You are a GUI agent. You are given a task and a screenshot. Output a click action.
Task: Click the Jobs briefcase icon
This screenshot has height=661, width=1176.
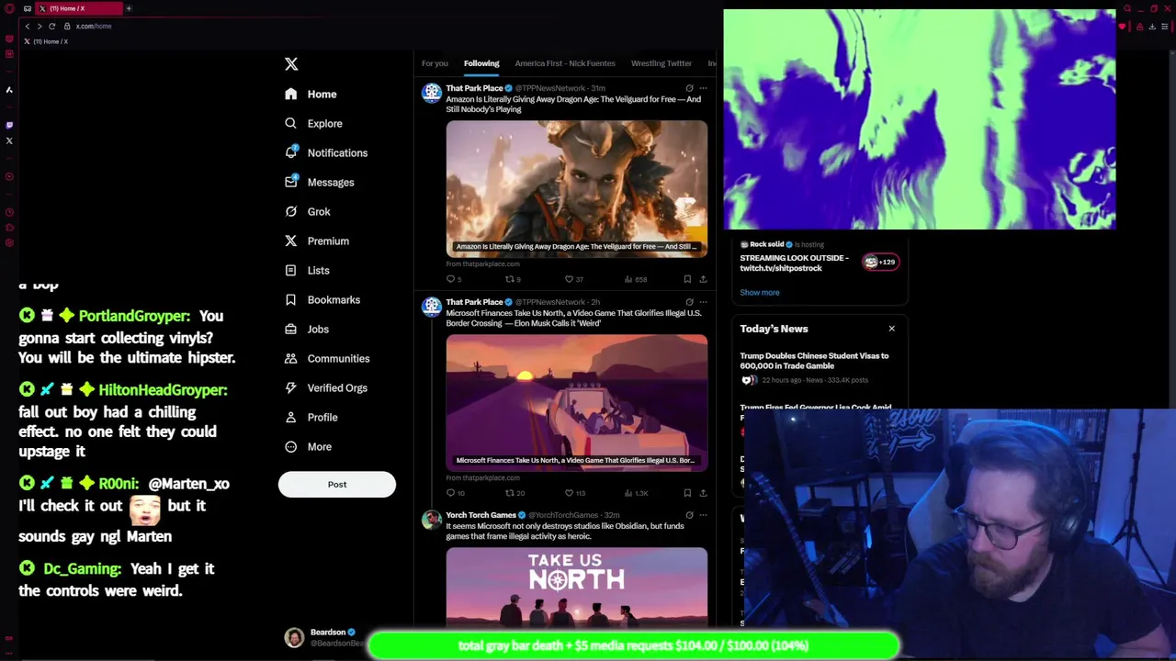pos(291,329)
